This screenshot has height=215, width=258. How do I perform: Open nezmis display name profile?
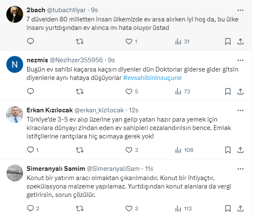point(37,60)
